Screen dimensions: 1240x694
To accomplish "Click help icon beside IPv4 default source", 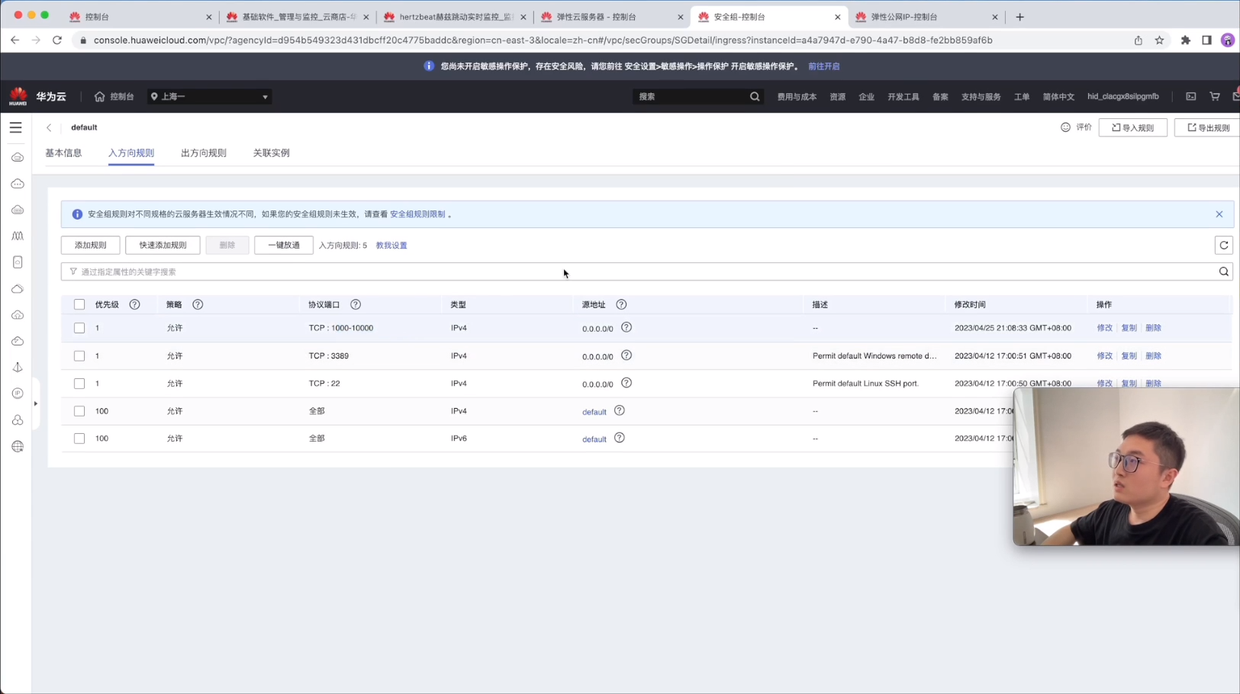I will click(x=620, y=410).
